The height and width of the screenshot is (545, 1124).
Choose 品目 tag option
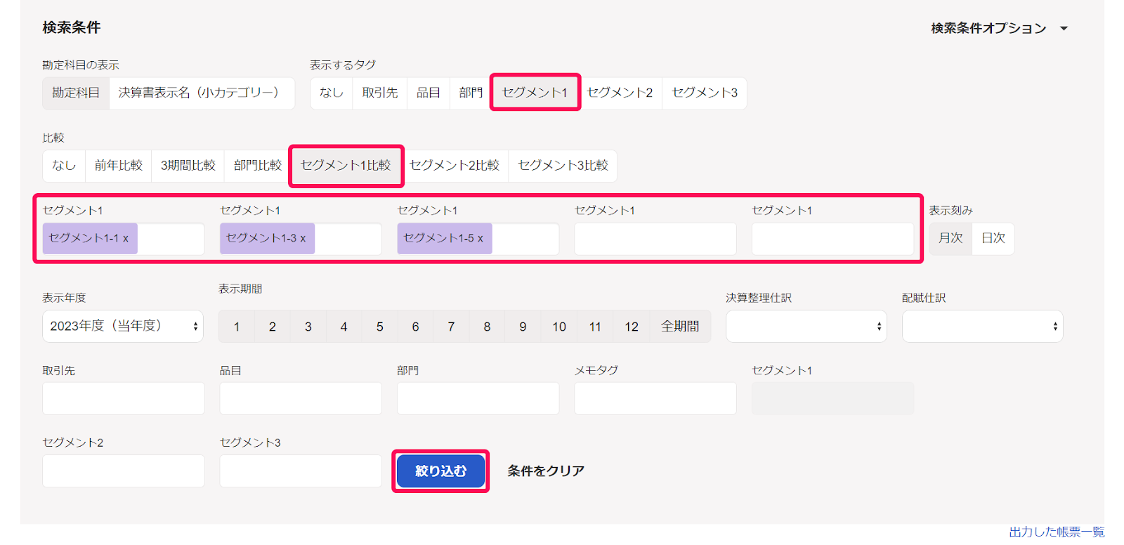[x=429, y=93]
